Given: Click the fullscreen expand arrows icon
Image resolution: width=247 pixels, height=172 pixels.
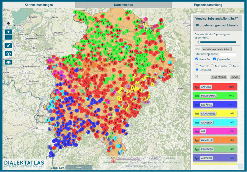Looking at the screenshot, I should (x=8, y=45).
